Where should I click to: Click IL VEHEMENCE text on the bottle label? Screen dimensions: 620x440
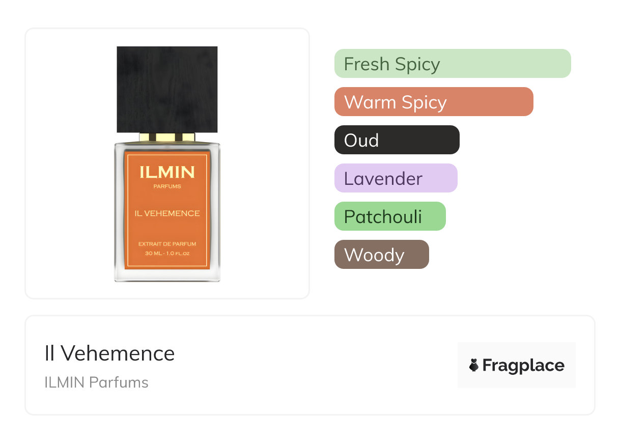tap(167, 213)
